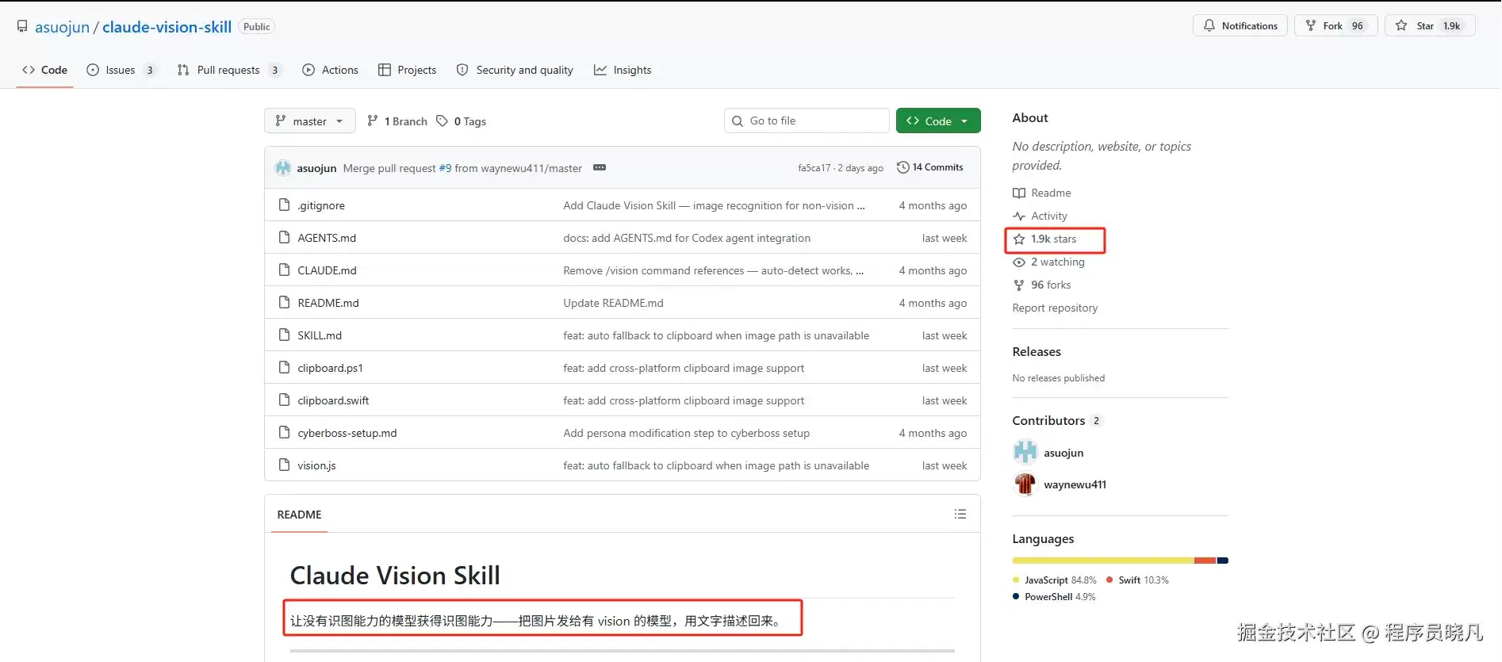The height and width of the screenshot is (662, 1502).
Task: Open 'Add persona modification step' commit message
Action: click(x=686, y=433)
